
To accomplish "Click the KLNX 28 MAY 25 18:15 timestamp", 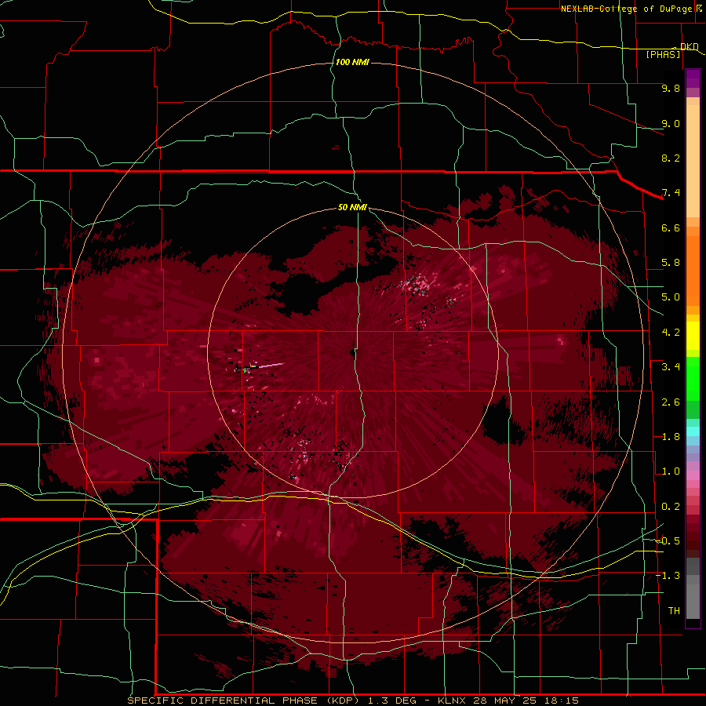I will pyautogui.click(x=508, y=701).
